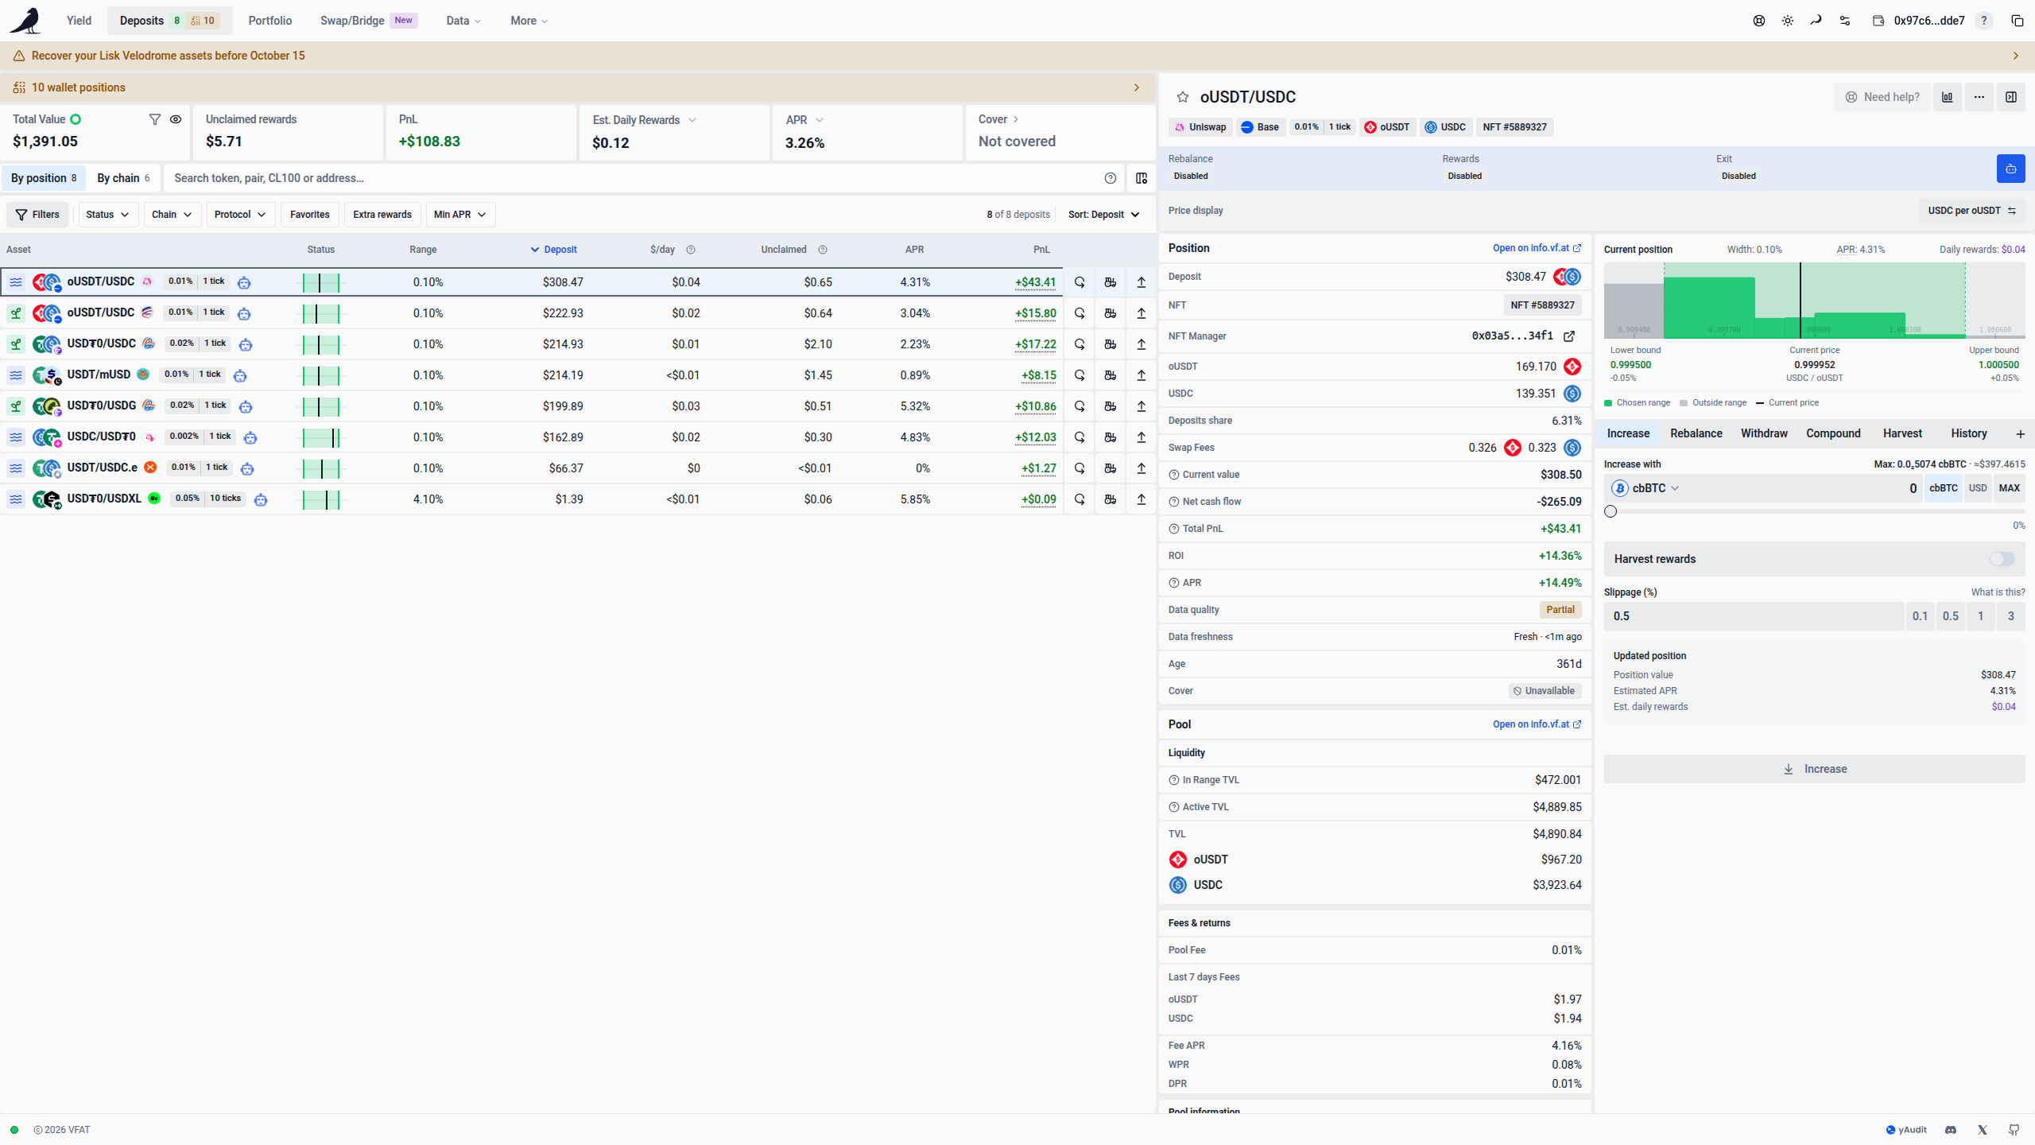Click the increase amount slider handle

point(1611,511)
